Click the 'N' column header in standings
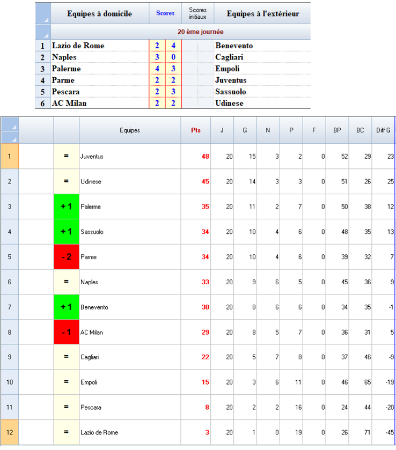The image size is (396, 450). 268,130
